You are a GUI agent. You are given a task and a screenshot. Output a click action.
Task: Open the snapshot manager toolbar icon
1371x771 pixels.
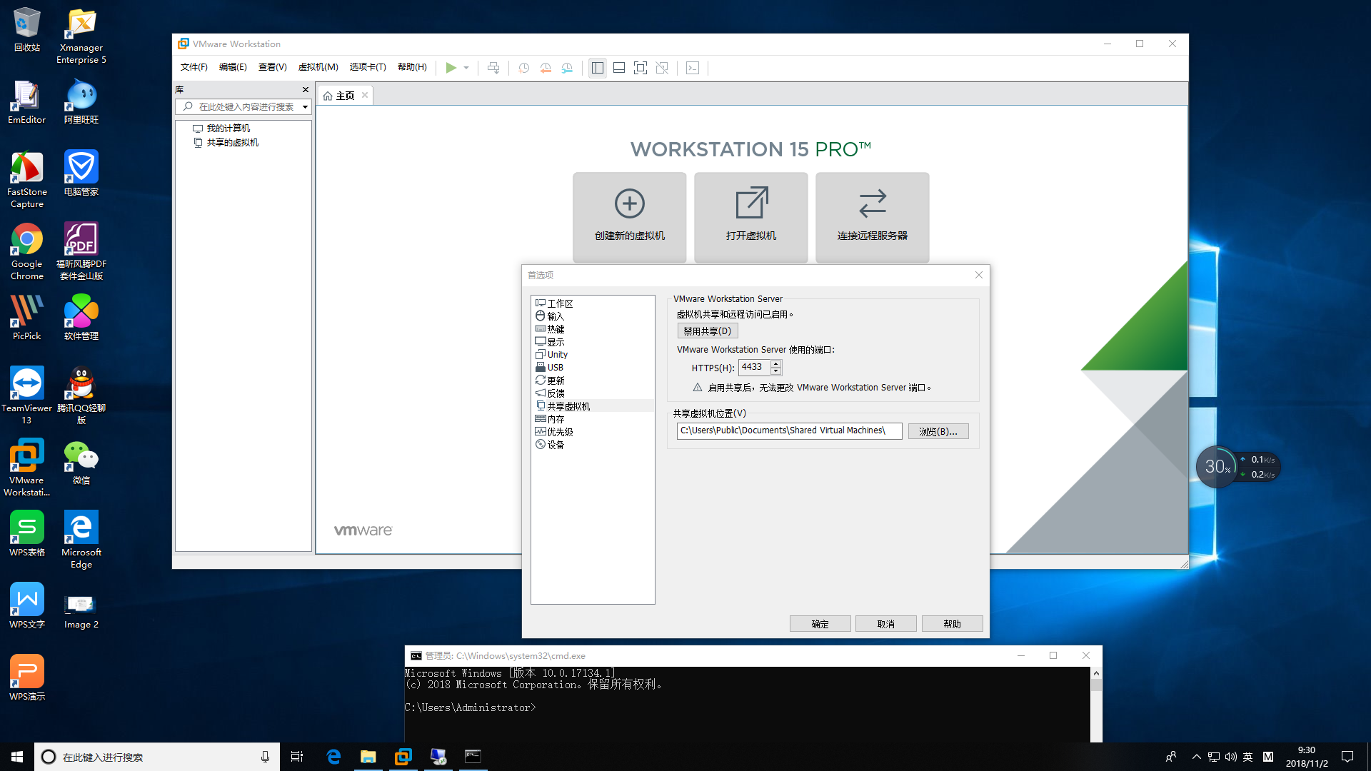click(x=567, y=68)
